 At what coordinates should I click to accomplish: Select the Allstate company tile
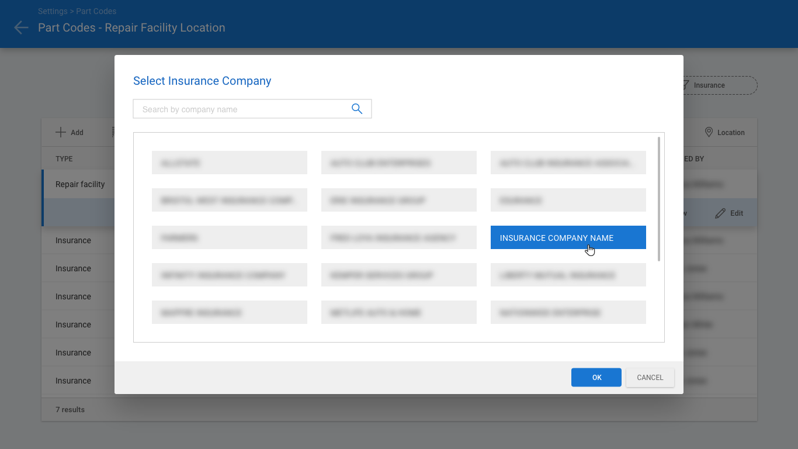coord(229,163)
